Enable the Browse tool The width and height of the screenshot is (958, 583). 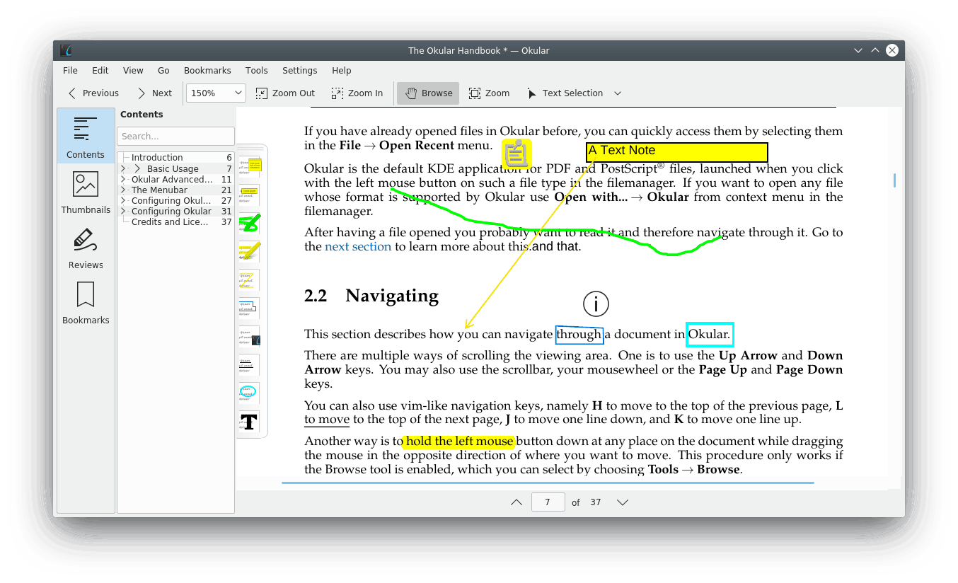click(428, 93)
